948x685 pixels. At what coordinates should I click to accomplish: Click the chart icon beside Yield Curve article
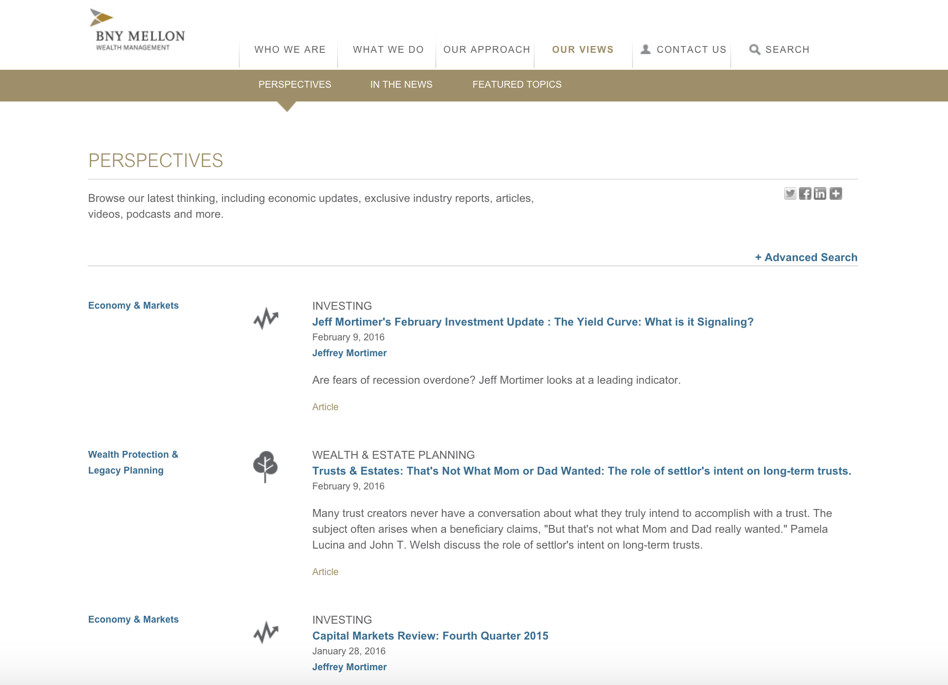265,319
